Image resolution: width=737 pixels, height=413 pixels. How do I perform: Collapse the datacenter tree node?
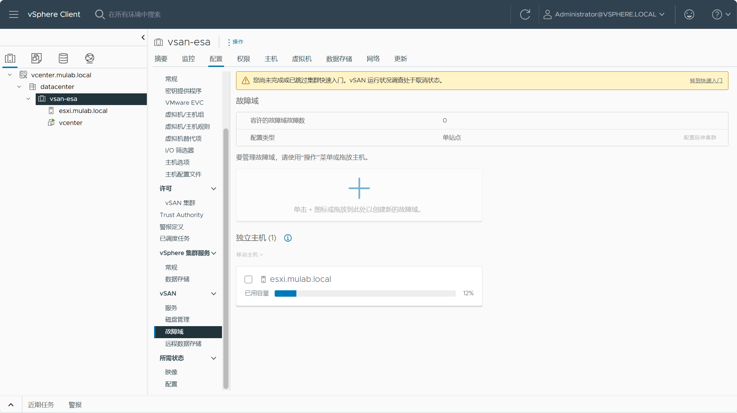(x=19, y=87)
